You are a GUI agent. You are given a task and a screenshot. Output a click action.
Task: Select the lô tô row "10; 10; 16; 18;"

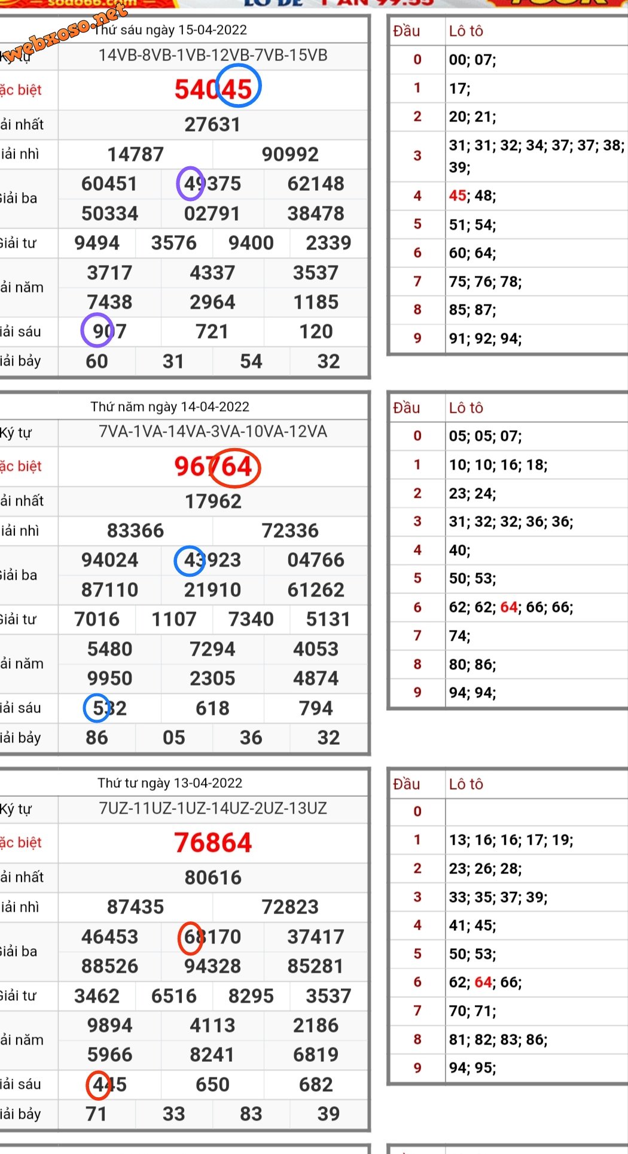(x=498, y=465)
